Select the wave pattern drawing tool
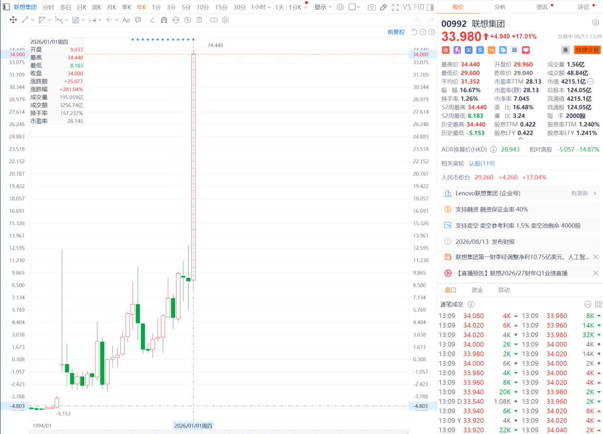The height and width of the screenshot is (434, 603). click(x=59, y=20)
